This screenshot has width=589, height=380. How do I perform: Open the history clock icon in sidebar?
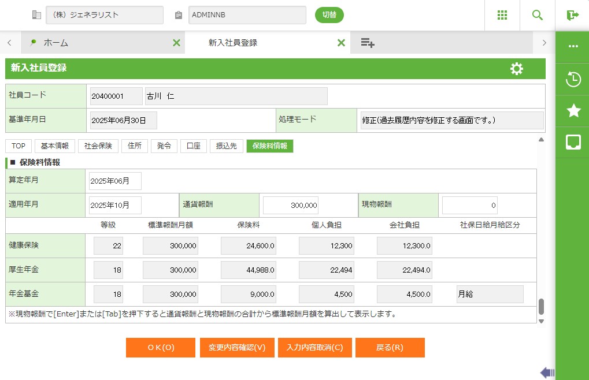click(x=573, y=79)
